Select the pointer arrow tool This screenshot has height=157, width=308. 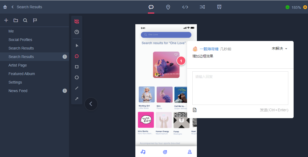pos(77,46)
